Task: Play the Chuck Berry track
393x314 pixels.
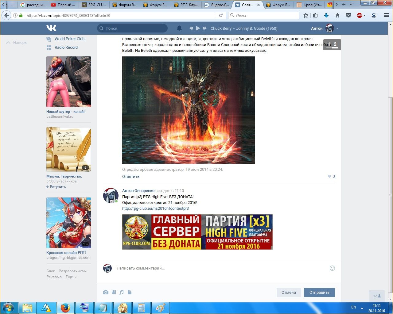Action: pyautogui.click(x=198, y=28)
